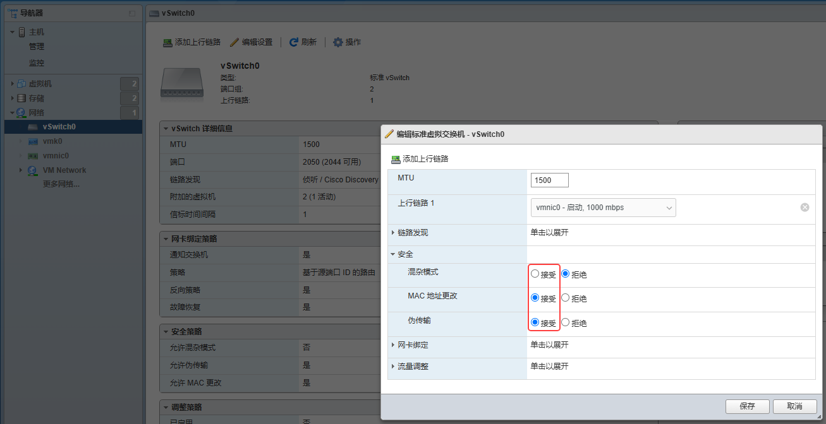This screenshot has height=424, width=826.
Task: Open 虚拟机 in the navigator
Action: [x=40, y=83]
